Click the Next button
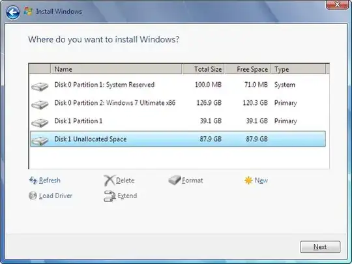 tap(320, 247)
